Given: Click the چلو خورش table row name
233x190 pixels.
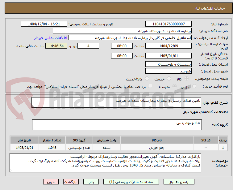Looking at the screenshot, I should pyautogui.click(x=157, y=148).
